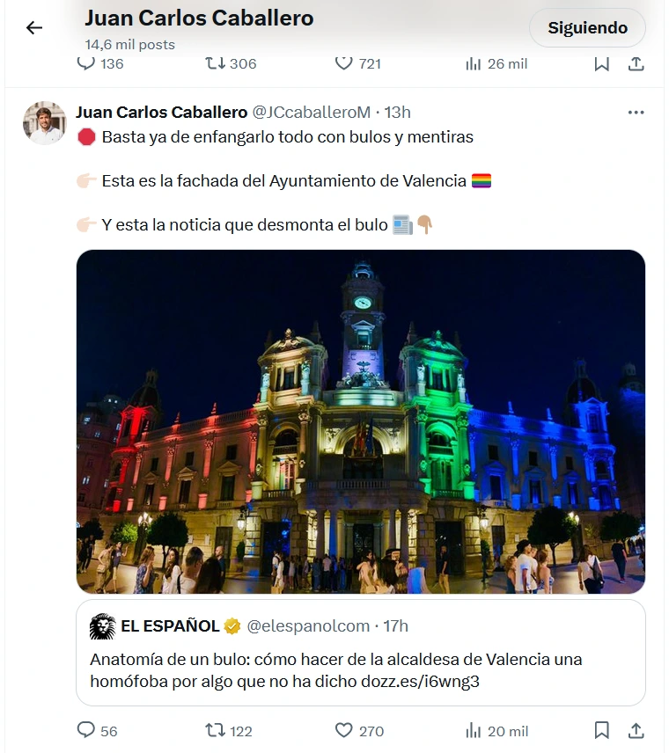Open the 13h timestamp link
This screenshot has height=753, width=669.
[x=398, y=113]
